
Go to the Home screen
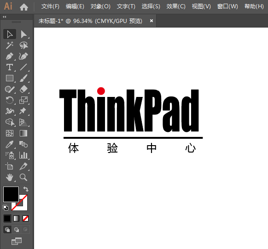(x=24, y=7)
